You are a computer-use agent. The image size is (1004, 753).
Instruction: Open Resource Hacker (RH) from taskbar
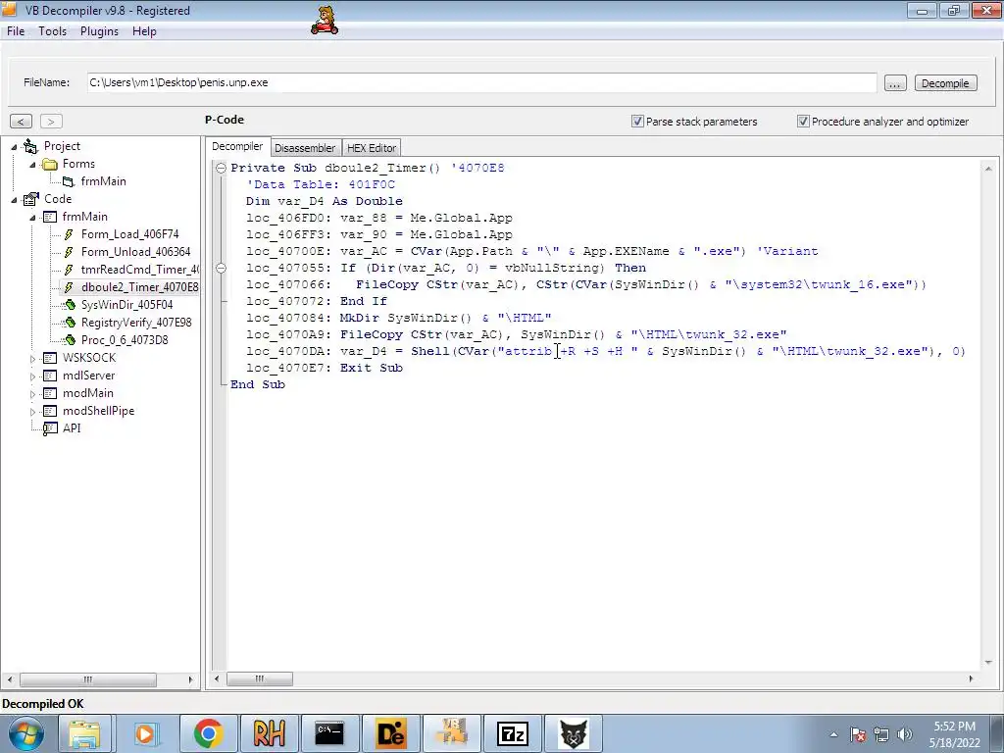pyautogui.click(x=269, y=733)
